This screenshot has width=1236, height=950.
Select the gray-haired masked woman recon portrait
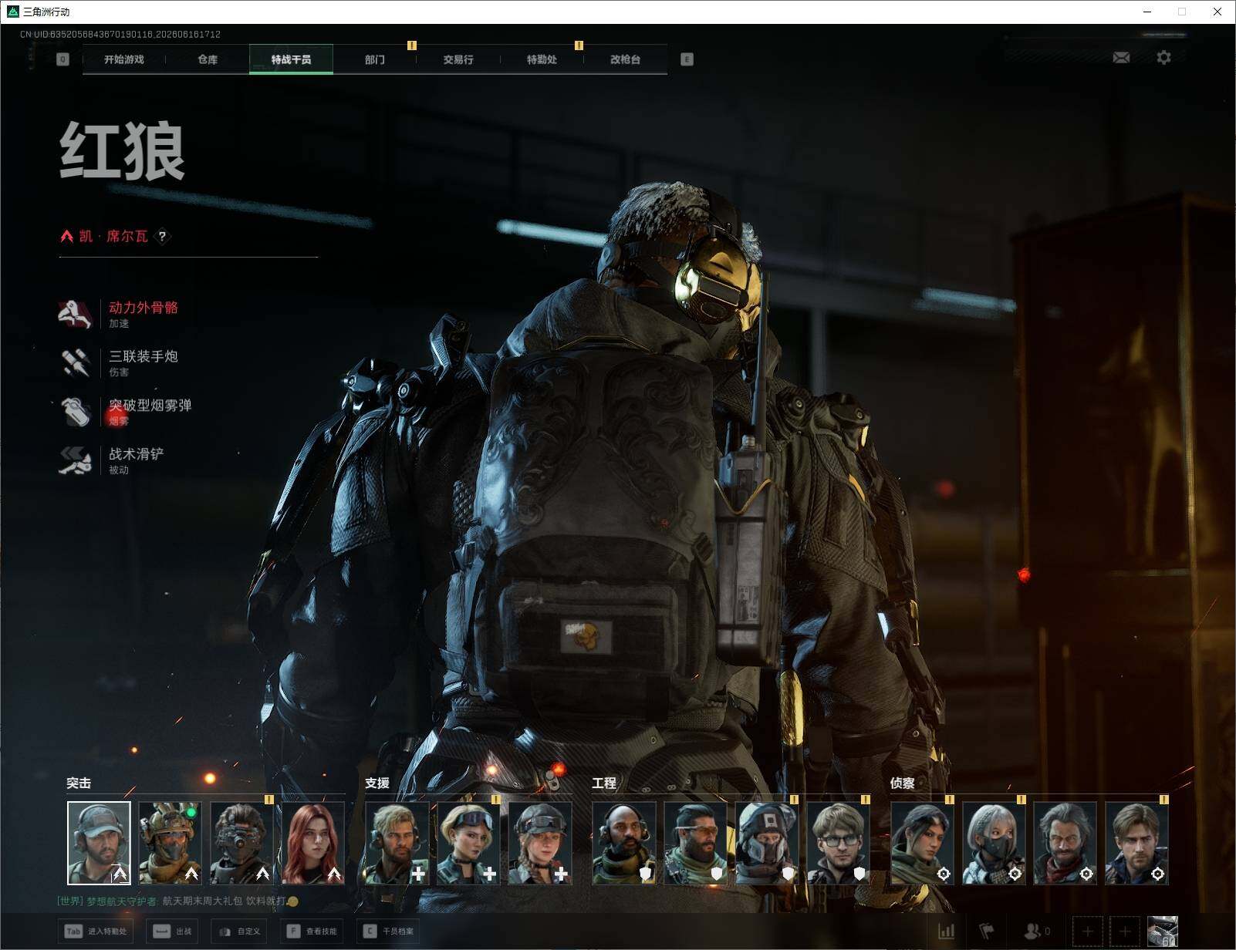point(994,843)
